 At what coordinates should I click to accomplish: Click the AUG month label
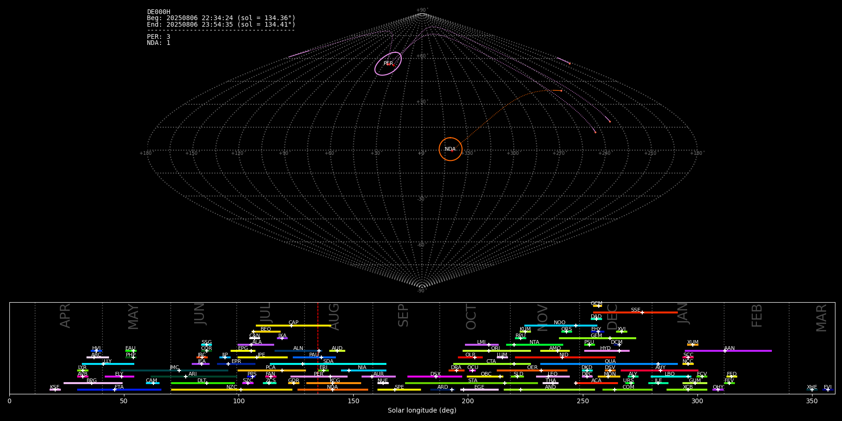point(334,316)
